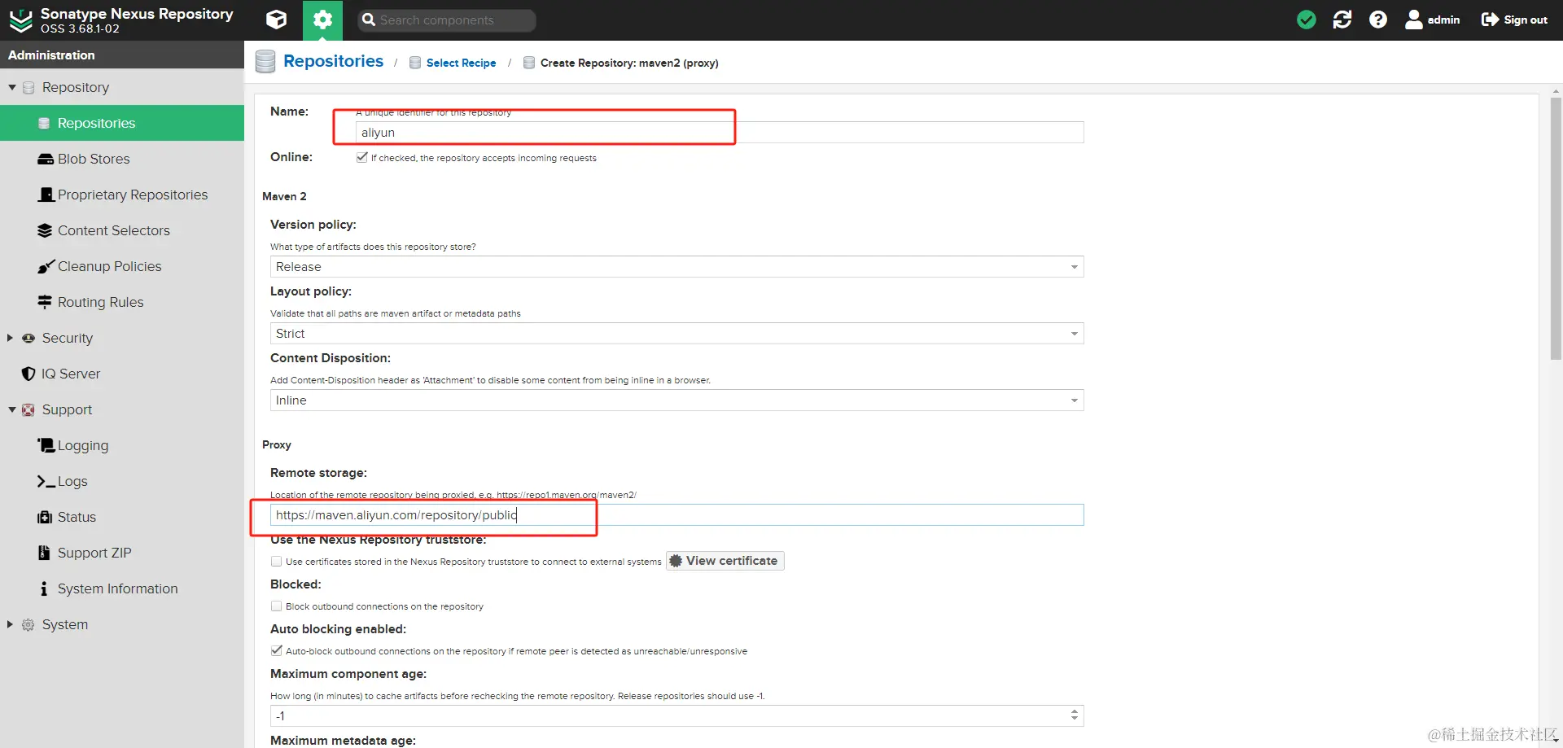Click the View certificate button

725,561
